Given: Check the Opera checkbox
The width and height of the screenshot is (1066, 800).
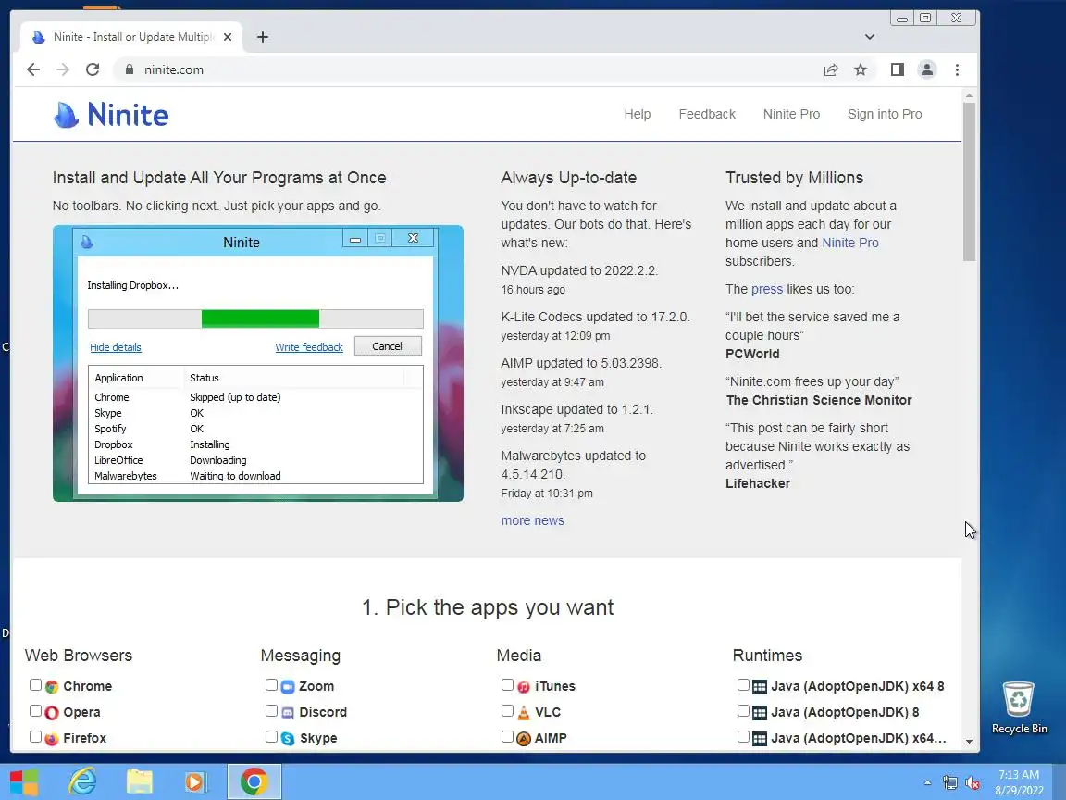Looking at the screenshot, I should pos(35,711).
